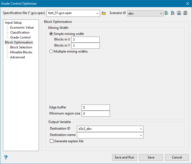Expand the Destination ID dropdown
The image size is (192, 164).
click(x=141, y=129)
